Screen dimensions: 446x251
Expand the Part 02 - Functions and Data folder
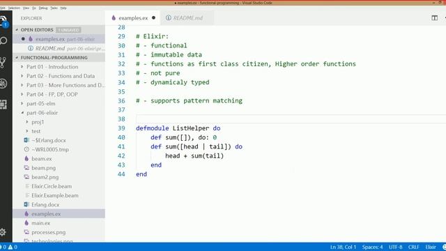[x=22, y=76]
